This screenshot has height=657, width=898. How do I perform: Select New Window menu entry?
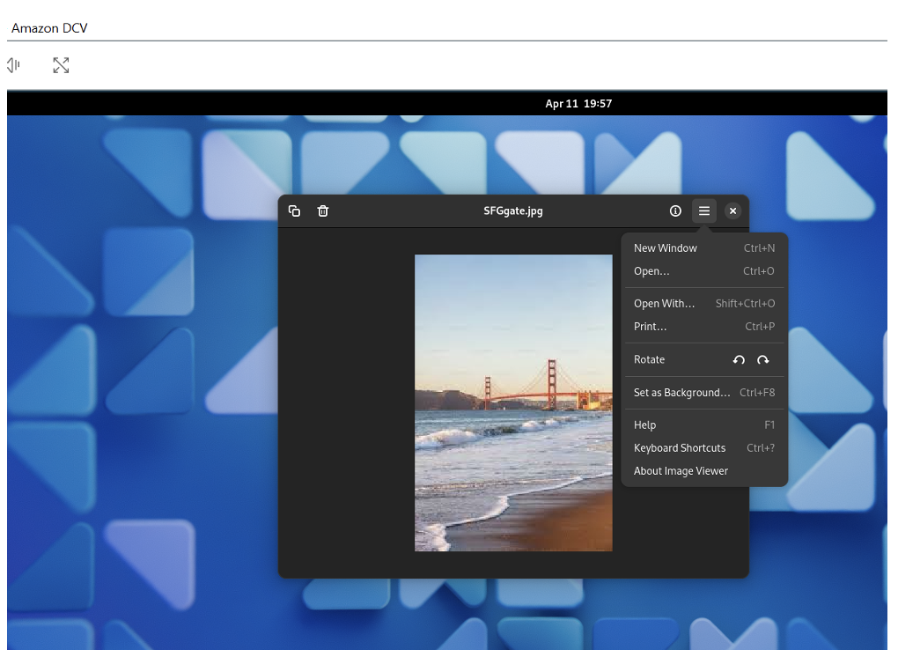[x=666, y=248]
